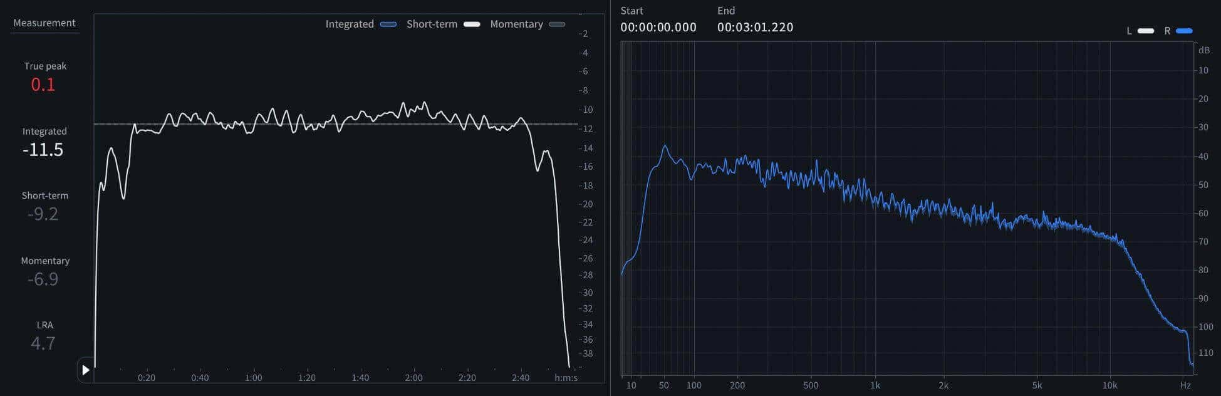Toggle the R channel spectrum swatch

pyautogui.click(x=1184, y=31)
